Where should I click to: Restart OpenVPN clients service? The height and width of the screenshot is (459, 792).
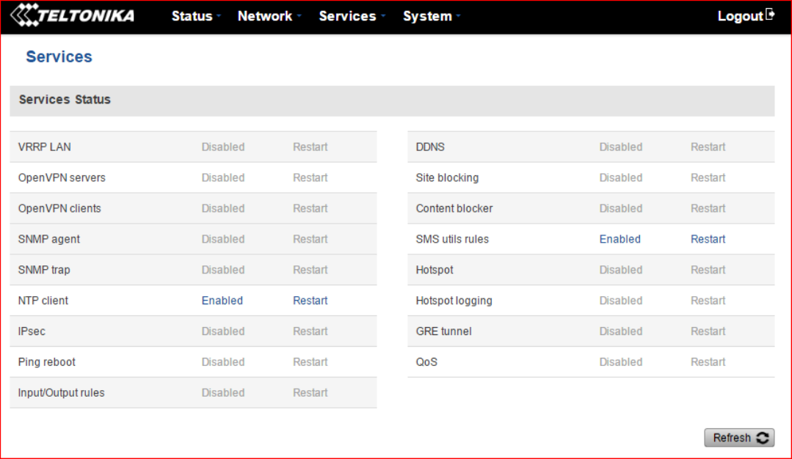(x=310, y=208)
